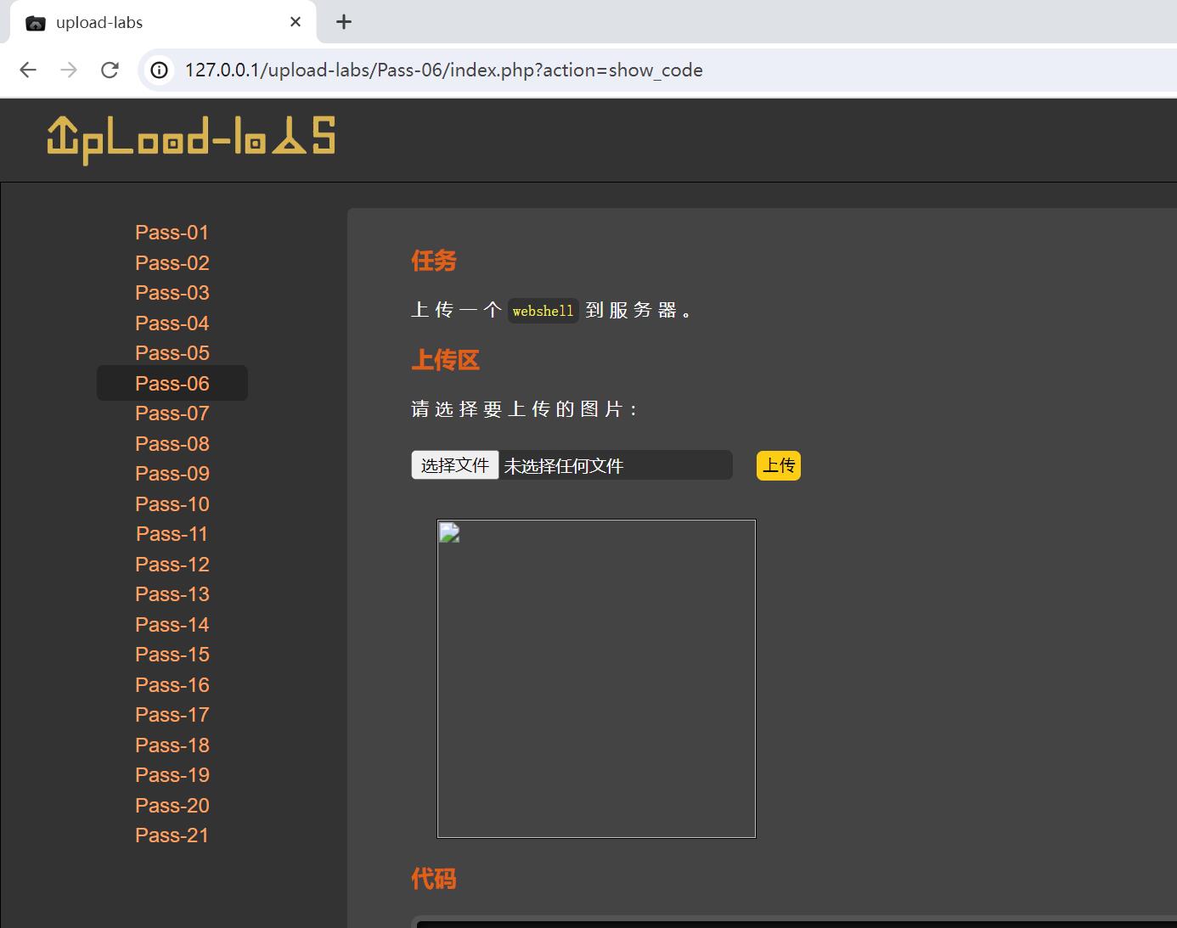Load the Pass-19 challenge
This screenshot has height=928, width=1177.
(x=172, y=775)
